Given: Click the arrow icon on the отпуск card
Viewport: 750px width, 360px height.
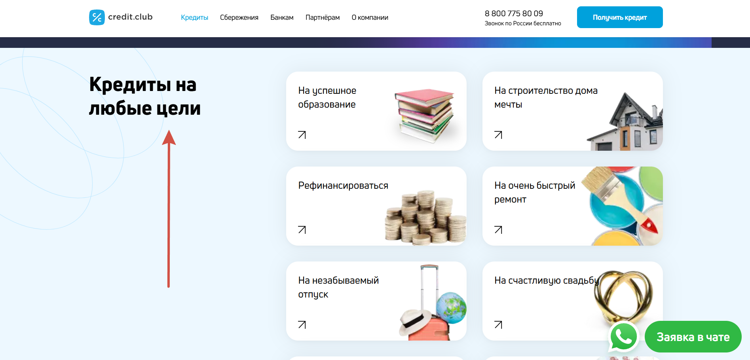Looking at the screenshot, I should point(302,325).
